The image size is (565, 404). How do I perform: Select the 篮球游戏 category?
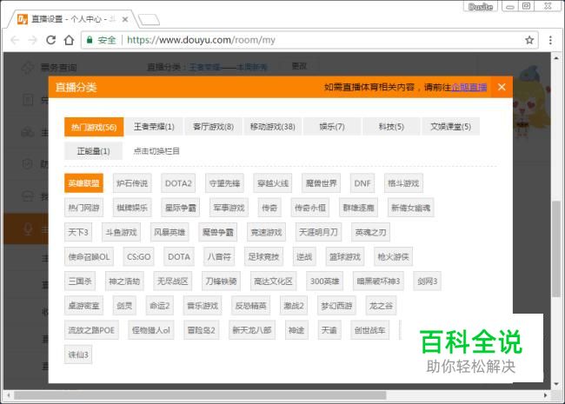point(345,256)
